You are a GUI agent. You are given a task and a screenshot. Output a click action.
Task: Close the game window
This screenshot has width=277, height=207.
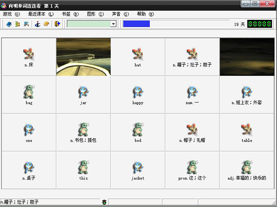click(x=267, y=3)
